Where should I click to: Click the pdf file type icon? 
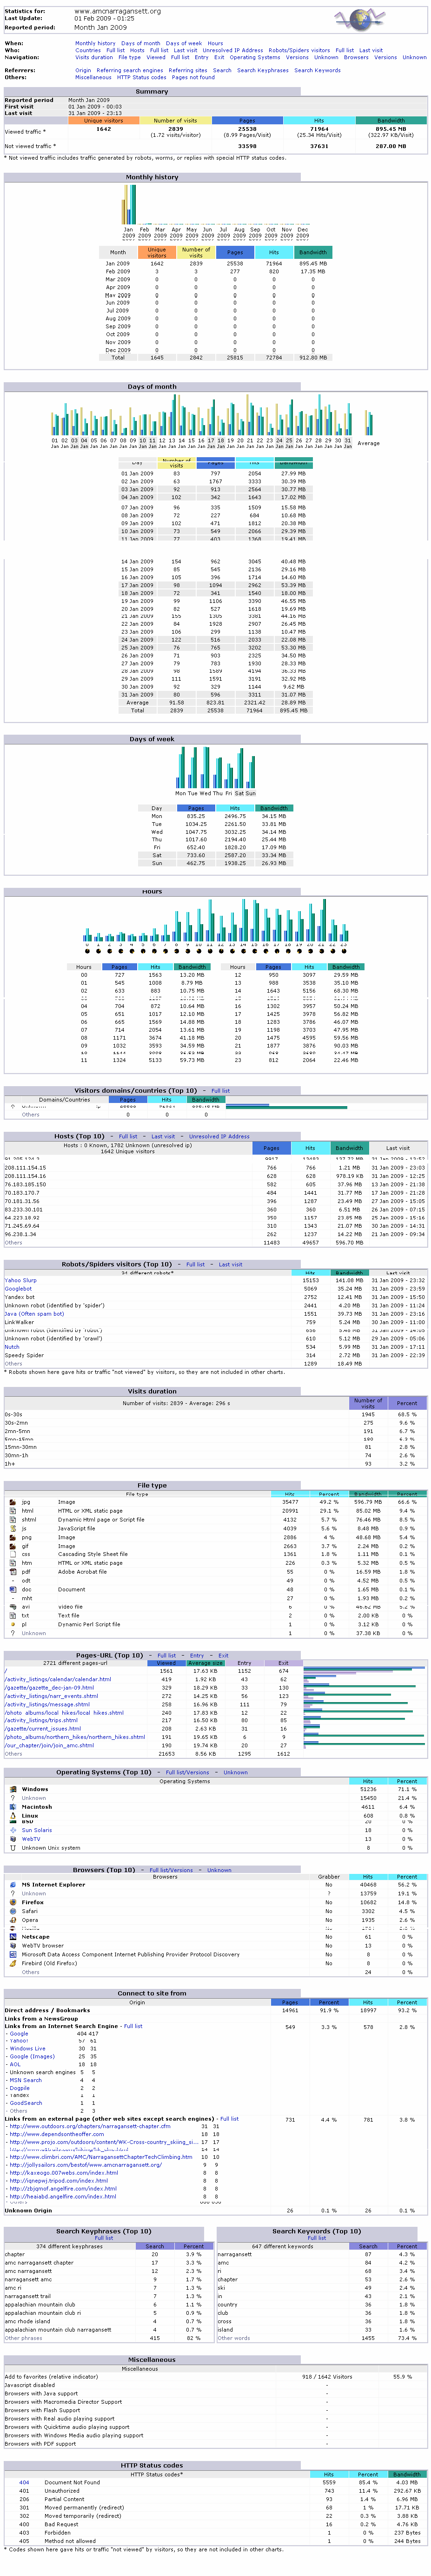pyautogui.click(x=11, y=1571)
